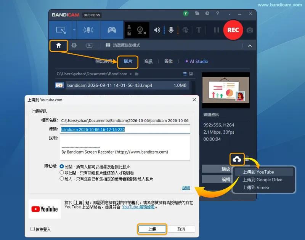Click C:\Users\yzhao\Documents\Bandicam path text

coord(92,74)
